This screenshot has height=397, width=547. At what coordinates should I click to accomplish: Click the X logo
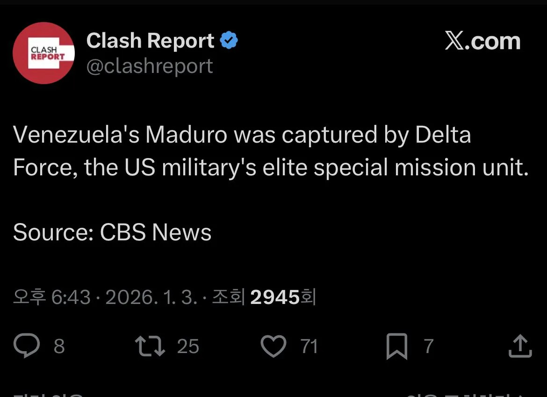tap(455, 42)
